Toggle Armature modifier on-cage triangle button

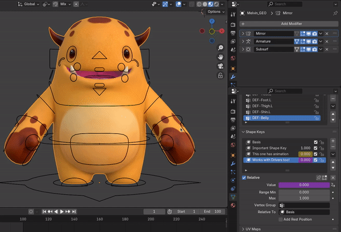(x=297, y=41)
